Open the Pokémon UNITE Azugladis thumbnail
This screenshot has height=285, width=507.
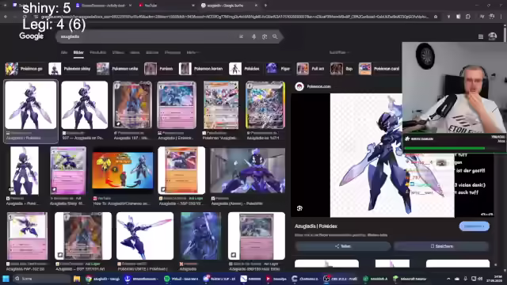click(x=145, y=236)
